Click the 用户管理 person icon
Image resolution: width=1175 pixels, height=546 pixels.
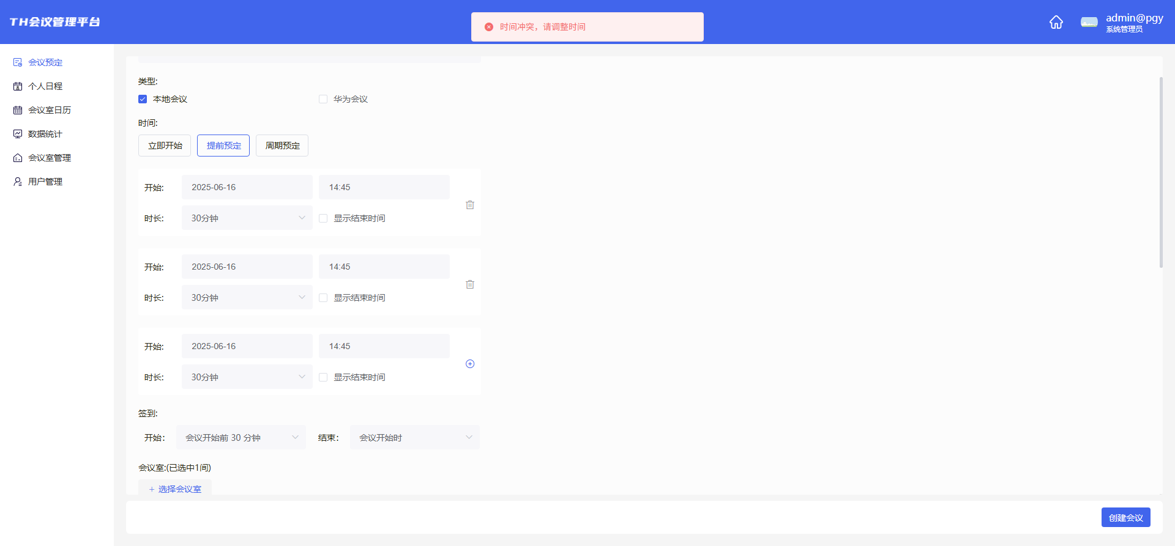click(x=18, y=182)
